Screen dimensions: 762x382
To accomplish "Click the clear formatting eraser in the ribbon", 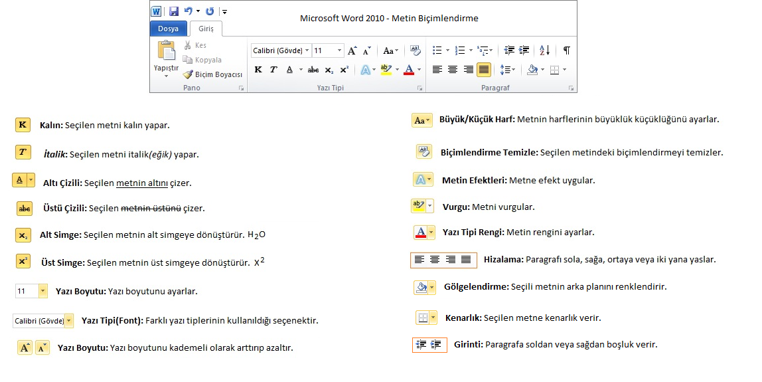I will [x=416, y=50].
